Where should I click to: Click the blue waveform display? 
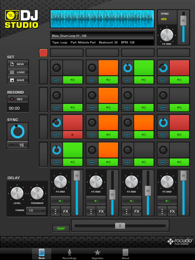[x=102, y=19]
